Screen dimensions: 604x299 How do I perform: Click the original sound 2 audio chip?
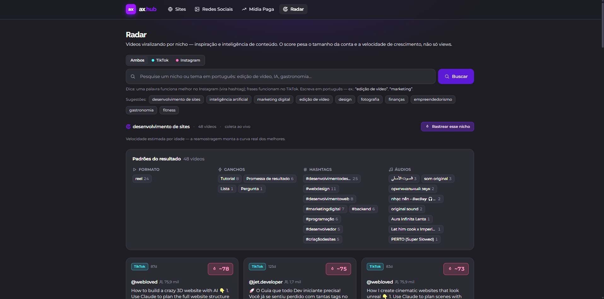[407, 209]
